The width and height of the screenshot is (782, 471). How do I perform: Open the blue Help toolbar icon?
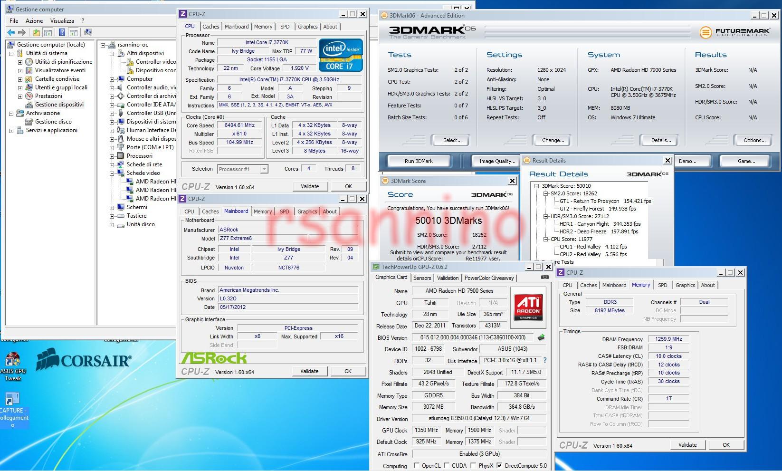click(x=62, y=32)
